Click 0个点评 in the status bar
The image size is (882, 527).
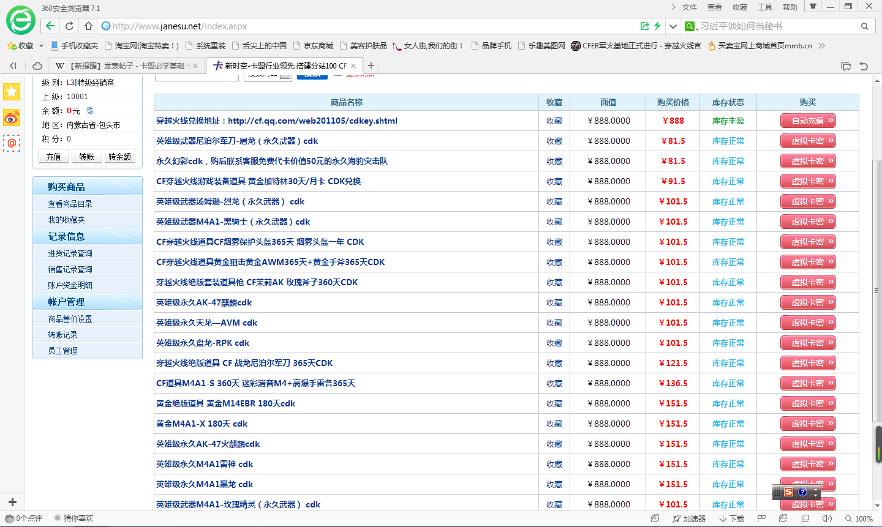(x=24, y=518)
